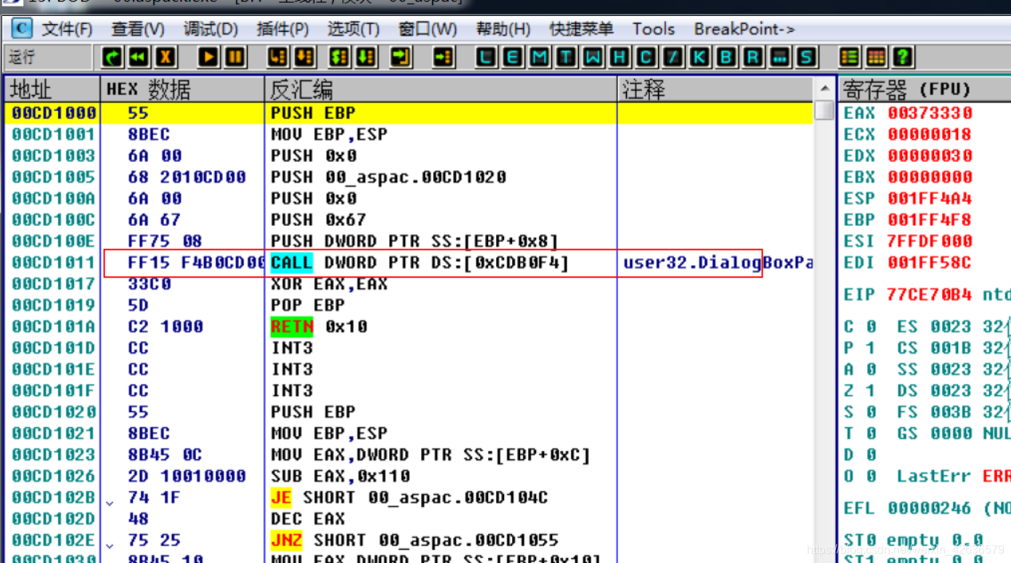The height and width of the screenshot is (563, 1011).
Task: Select the EFL value 00000246
Action: pyautogui.click(x=930, y=509)
